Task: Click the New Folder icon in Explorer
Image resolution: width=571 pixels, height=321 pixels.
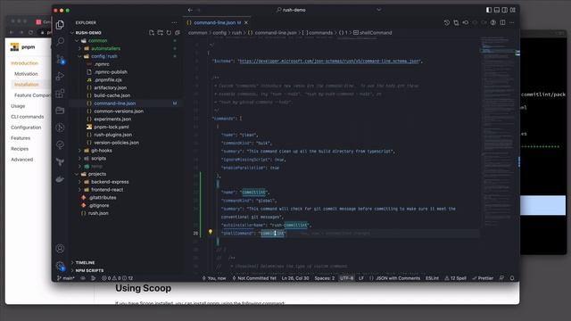Action: click(x=161, y=33)
